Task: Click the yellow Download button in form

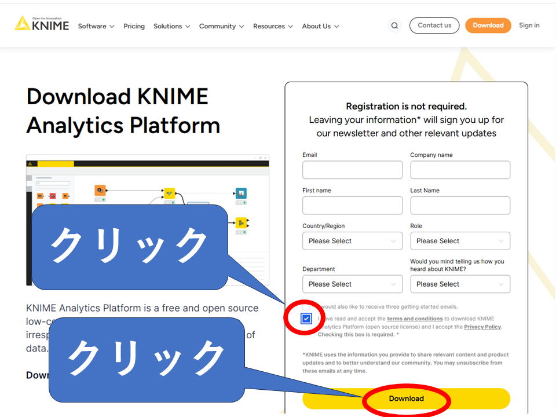Action: (406, 398)
